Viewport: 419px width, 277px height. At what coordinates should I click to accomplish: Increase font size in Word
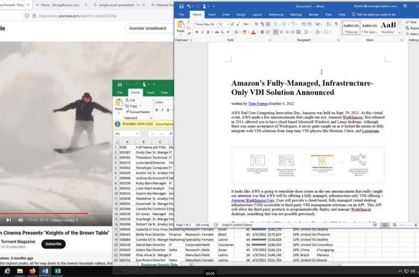click(x=232, y=24)
